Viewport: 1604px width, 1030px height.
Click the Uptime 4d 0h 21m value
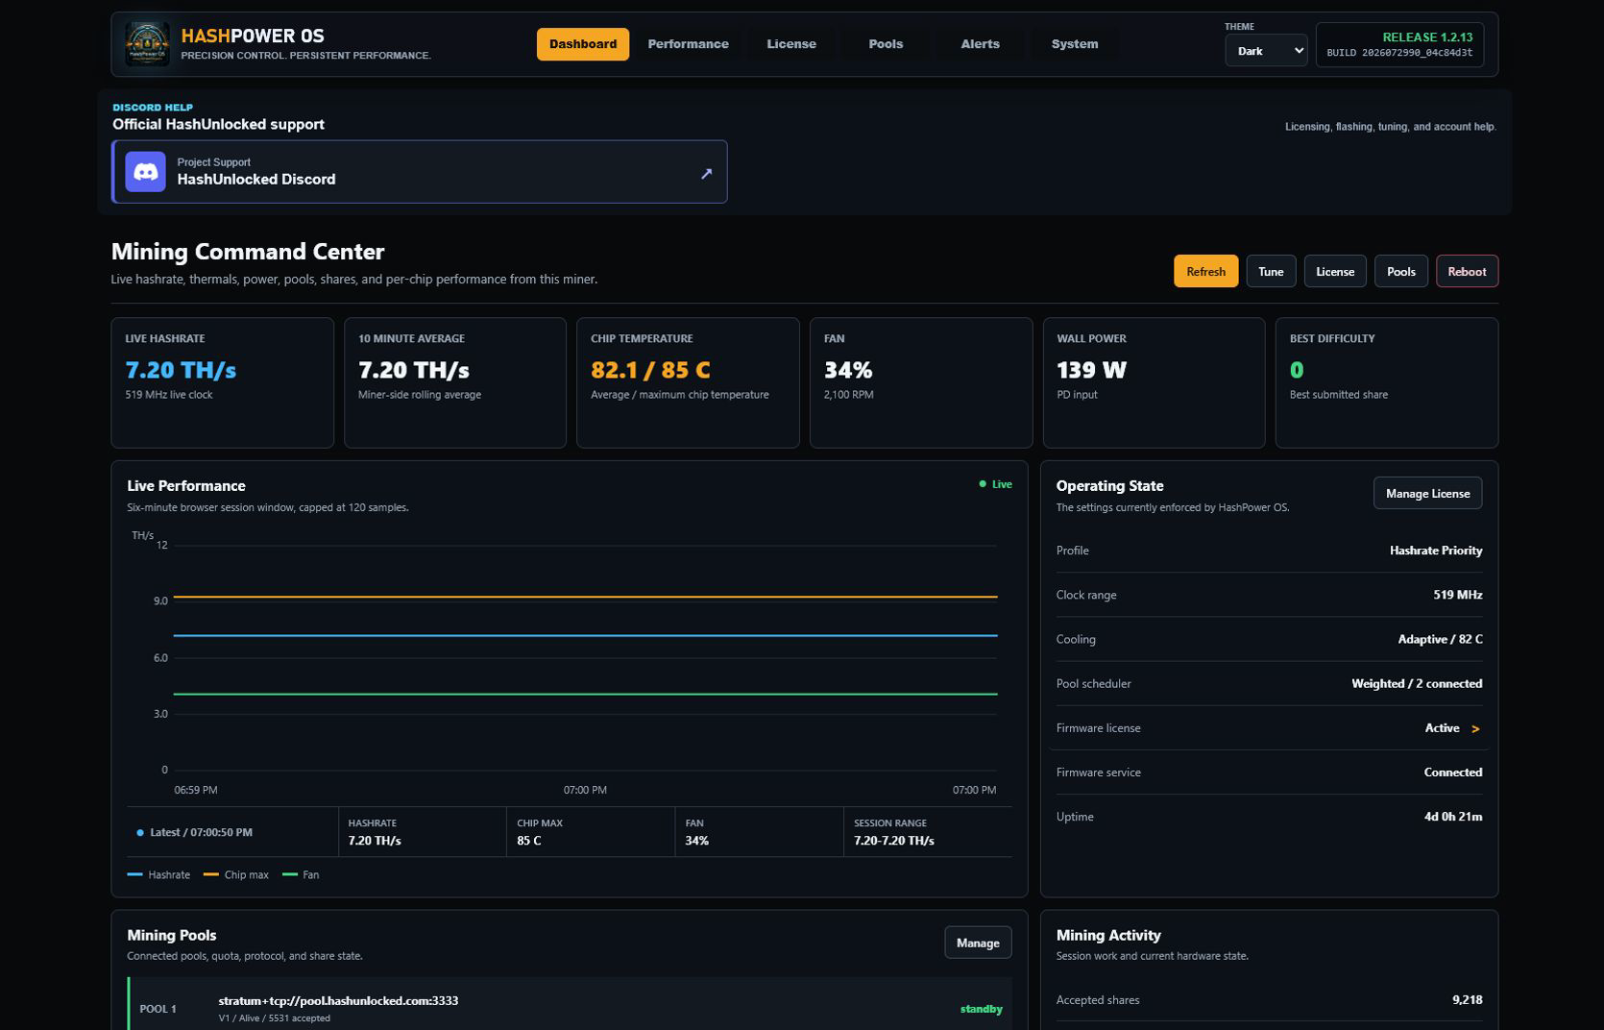(1452, 817)
